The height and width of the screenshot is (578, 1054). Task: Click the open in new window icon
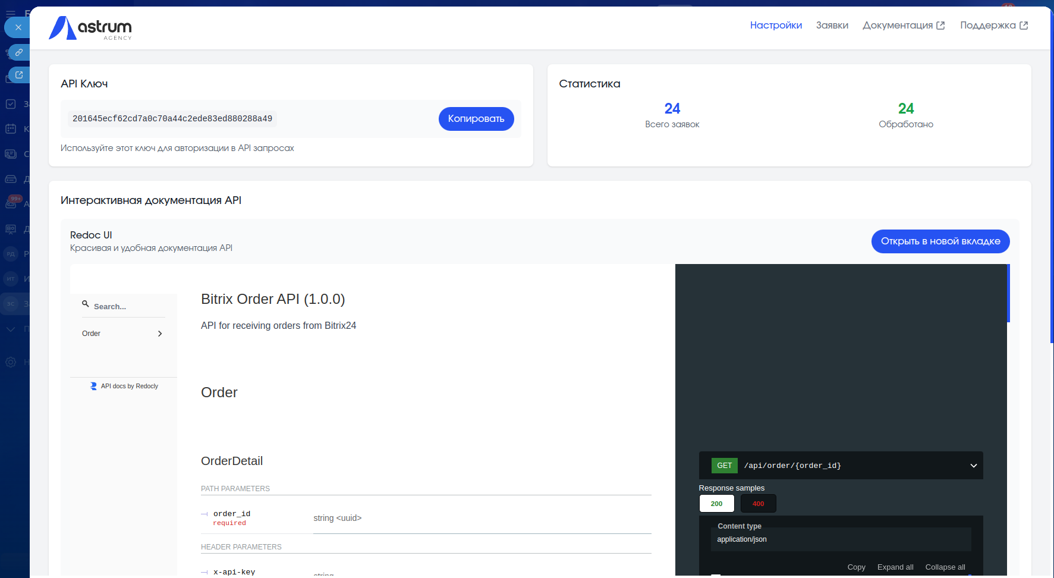click(19, 75)
